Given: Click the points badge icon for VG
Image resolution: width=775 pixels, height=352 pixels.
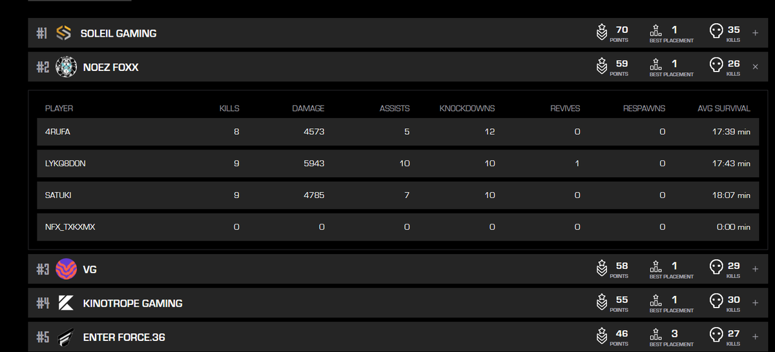Looking at the screenshot, I should click(x=601, y=268).
